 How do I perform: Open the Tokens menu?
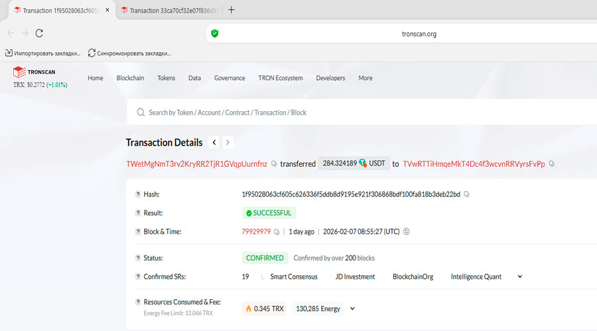tap(166, 78)
